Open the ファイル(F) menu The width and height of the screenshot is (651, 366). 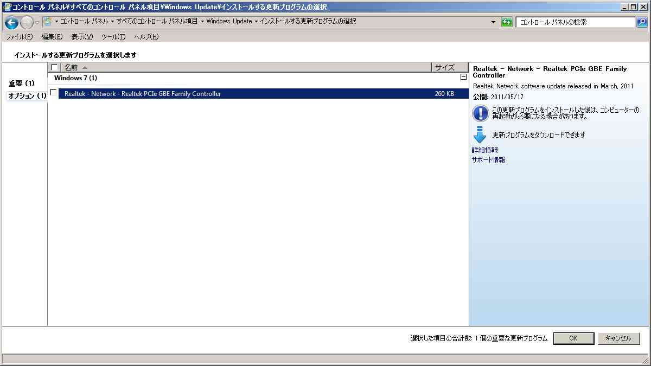(19, 37)
